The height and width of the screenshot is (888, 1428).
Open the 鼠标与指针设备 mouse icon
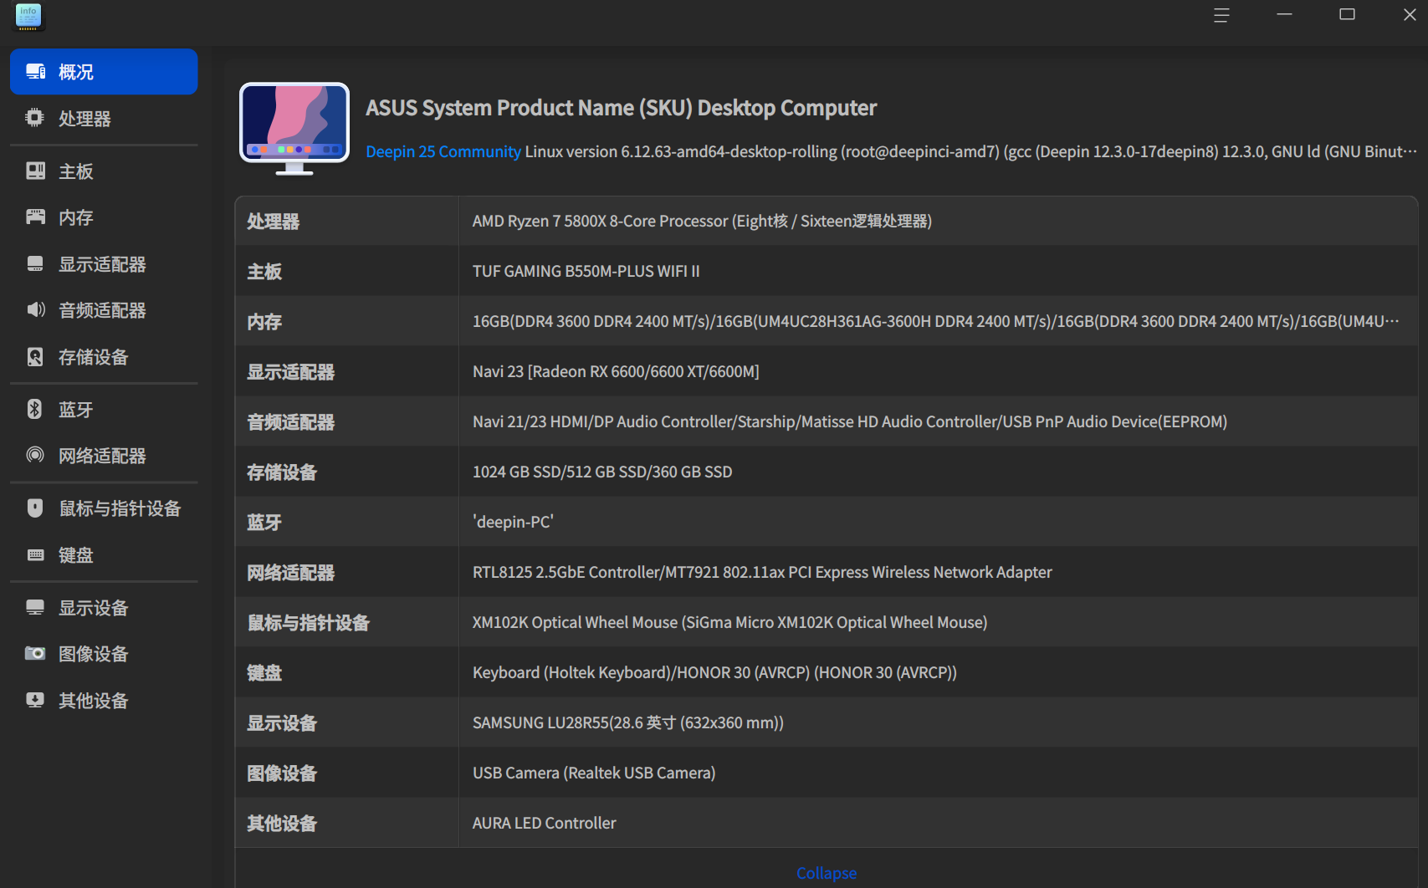(x=35, y=508)
